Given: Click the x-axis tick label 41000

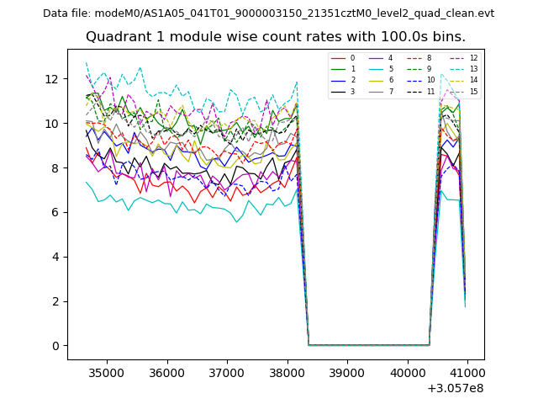Looking at the screenshot, I should point(467,371).
